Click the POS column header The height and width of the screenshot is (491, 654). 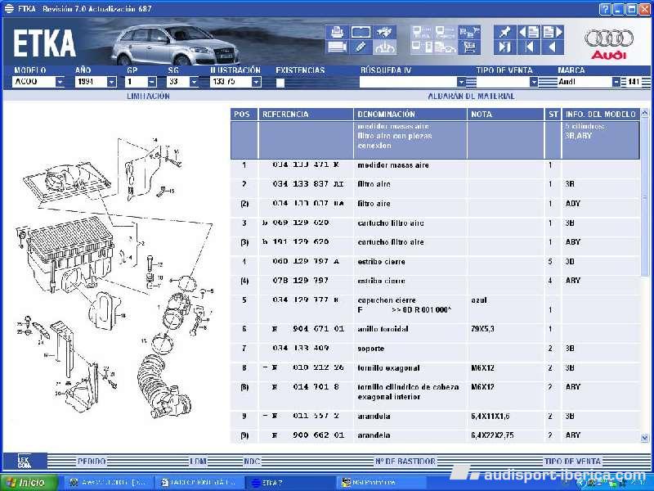click(242, 114)
